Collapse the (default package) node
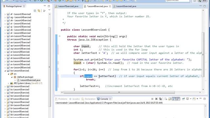Screen dimensions: 210x118 point(12,77)
